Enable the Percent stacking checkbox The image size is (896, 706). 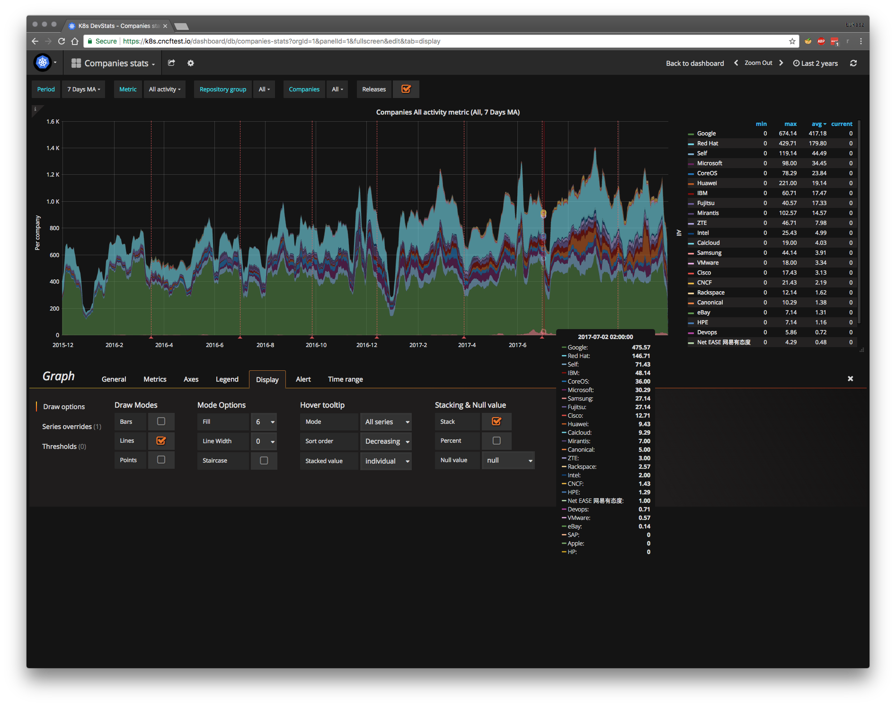pos(496,440)
